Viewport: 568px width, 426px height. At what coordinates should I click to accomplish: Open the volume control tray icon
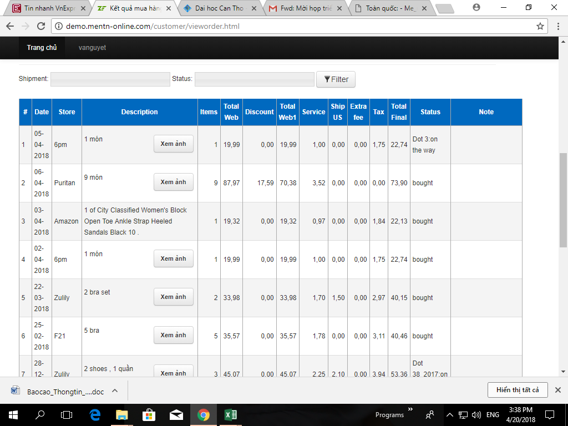coord(476,415)
